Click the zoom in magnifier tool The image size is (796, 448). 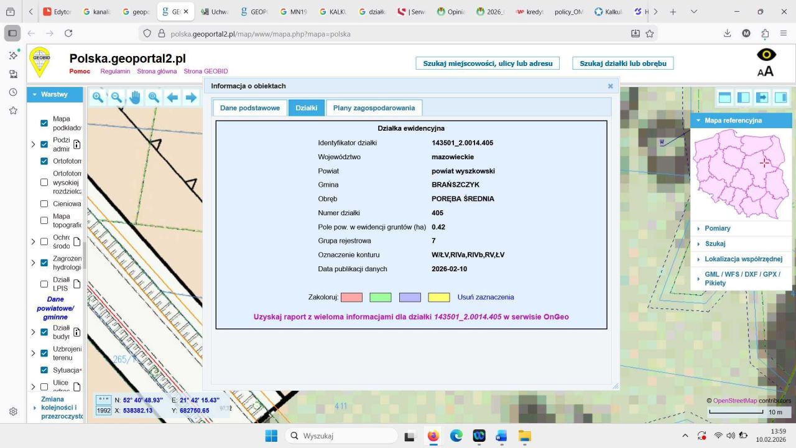[x=98, y=97]
